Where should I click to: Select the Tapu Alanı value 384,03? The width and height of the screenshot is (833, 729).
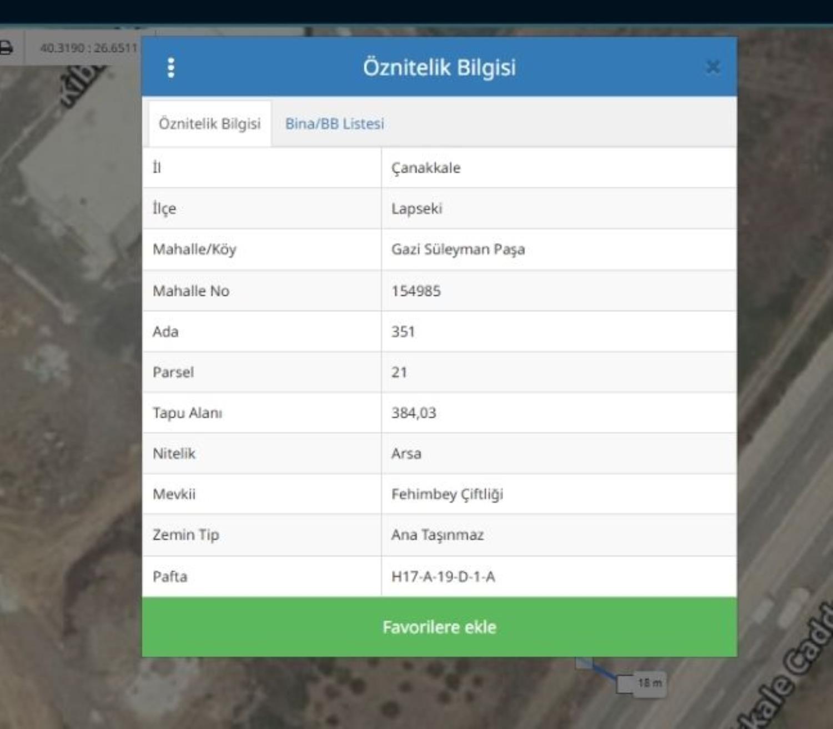tap(414, 413)
